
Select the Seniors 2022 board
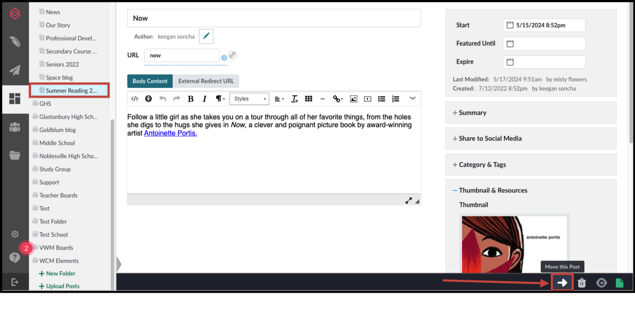point(59,65)
